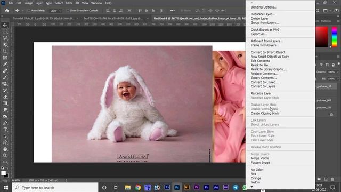Select the Healing Brush tool

[5, 71]
